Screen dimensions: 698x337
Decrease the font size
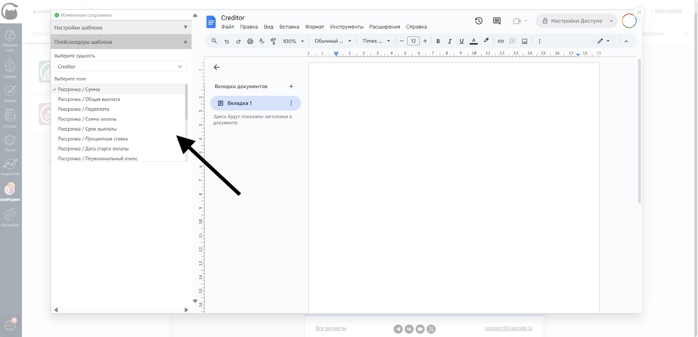tap(401, 41)
